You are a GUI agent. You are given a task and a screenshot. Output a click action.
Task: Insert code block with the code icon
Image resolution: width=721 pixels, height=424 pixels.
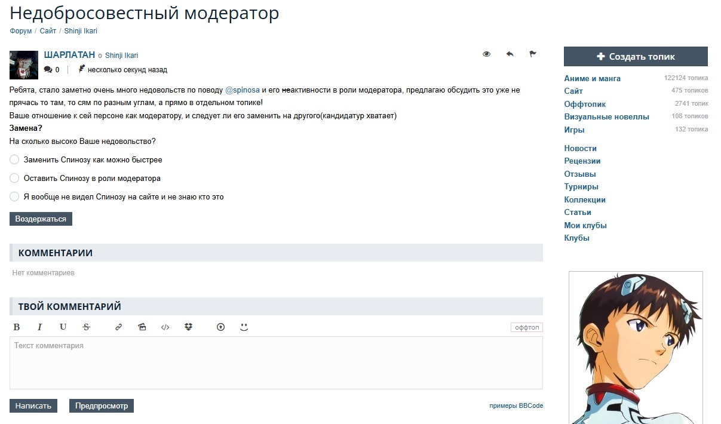click(x=165, y=327)
